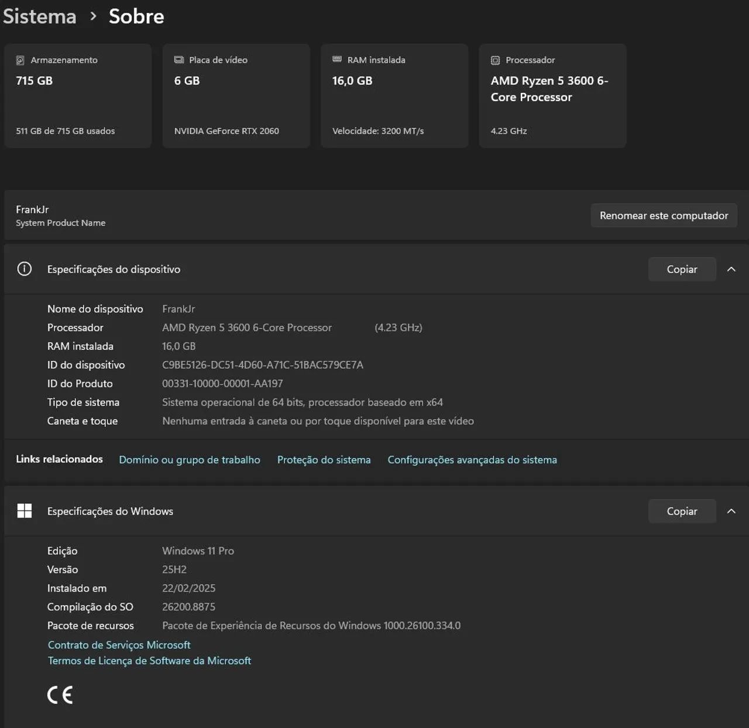Click the CPU chip icon beside Processador
749x728 pixels.
coord(495,60)
